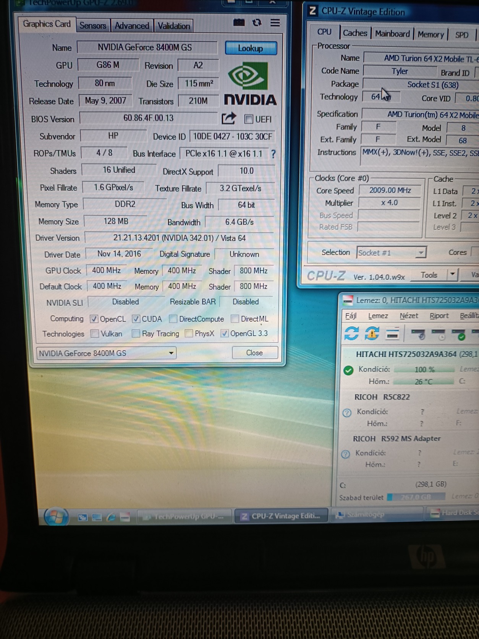
Task: Click the CPU-Z Tools button
Action: coord(429,275)
